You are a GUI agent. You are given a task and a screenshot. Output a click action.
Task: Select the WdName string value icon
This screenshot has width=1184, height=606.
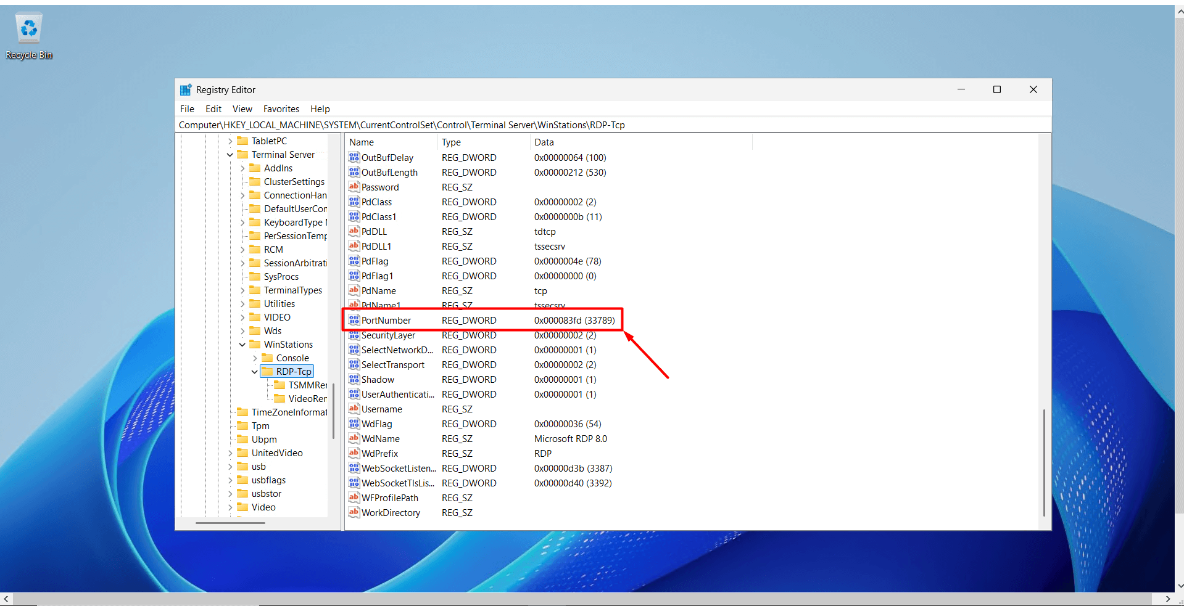pyautogui.click(x=354, y=438)
